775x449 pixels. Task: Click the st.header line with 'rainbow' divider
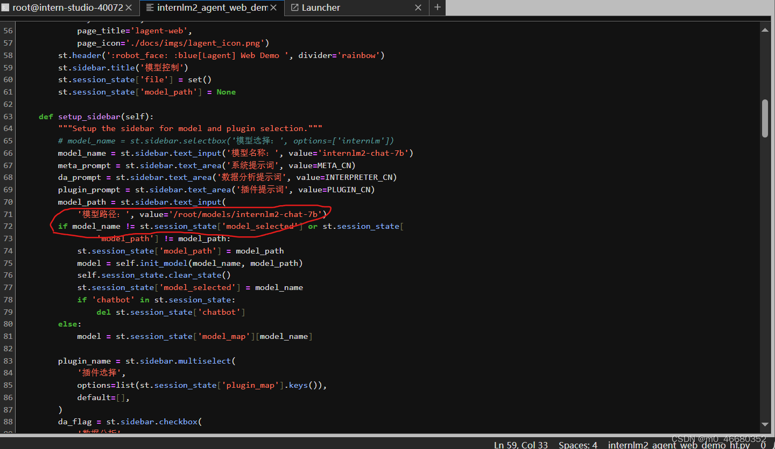click(x=221, y=55)
